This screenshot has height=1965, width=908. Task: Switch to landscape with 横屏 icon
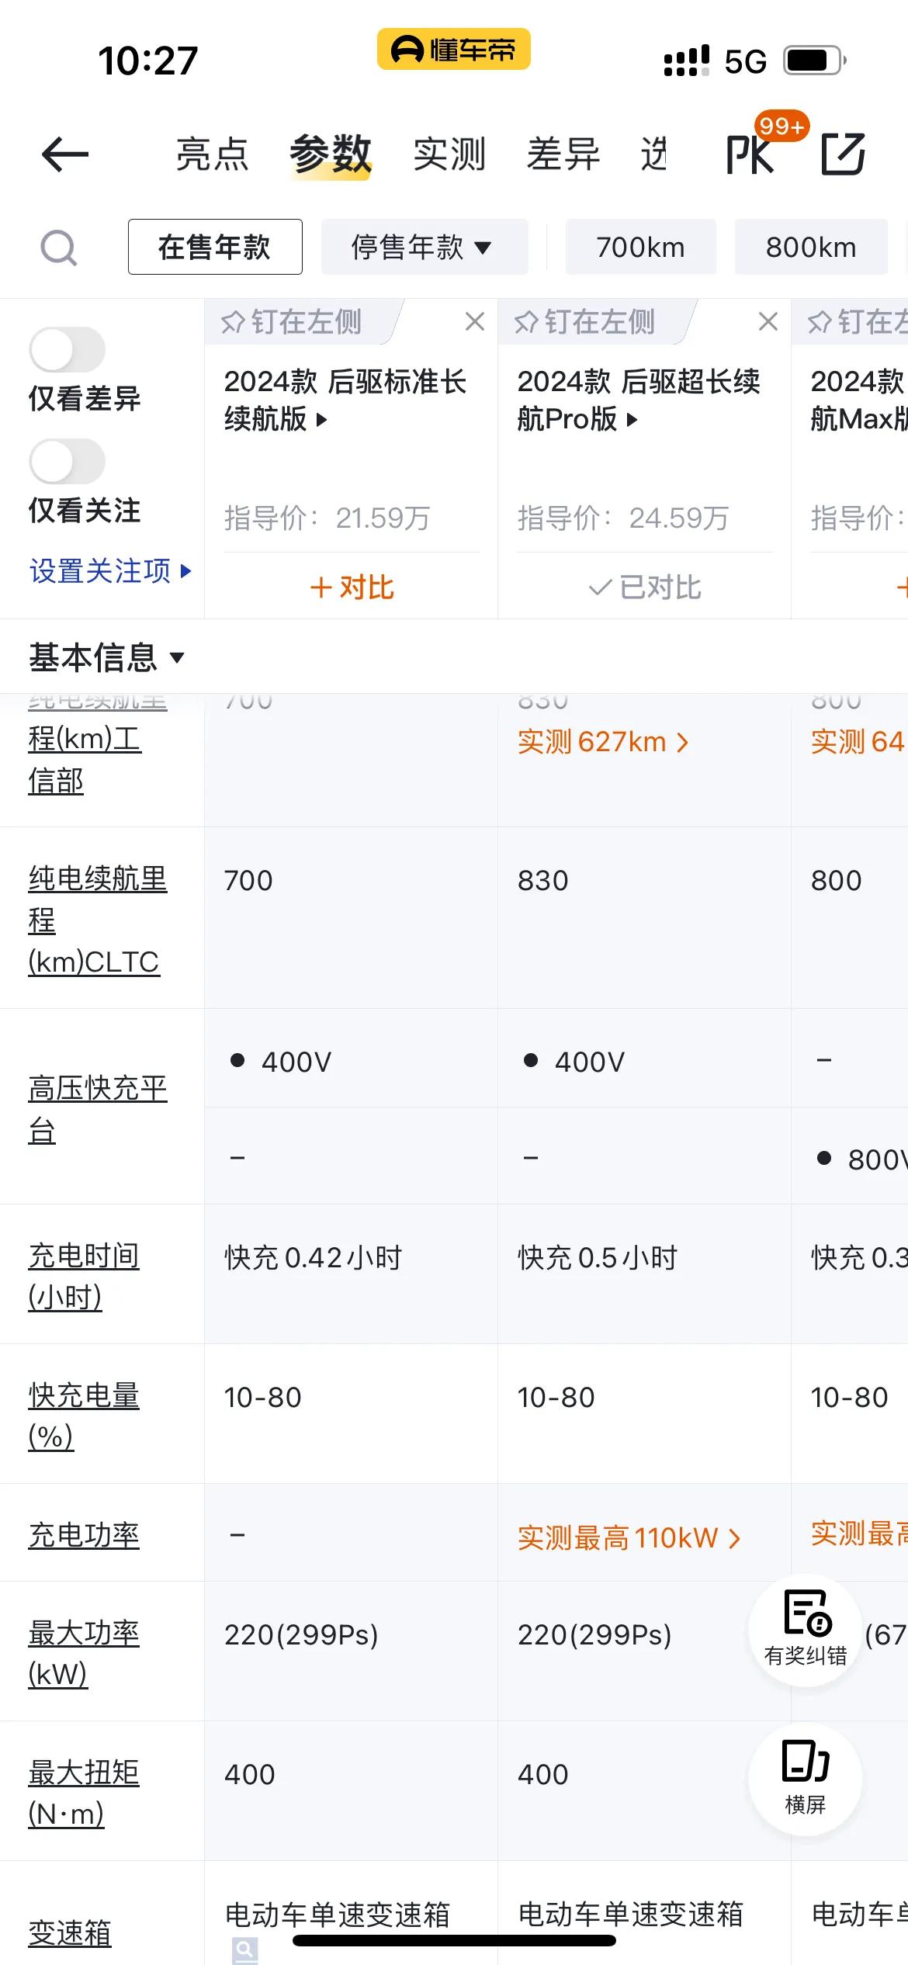[806, 1780]
